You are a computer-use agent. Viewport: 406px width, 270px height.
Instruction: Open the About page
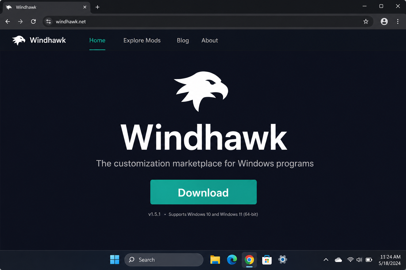tap(210, 40)
